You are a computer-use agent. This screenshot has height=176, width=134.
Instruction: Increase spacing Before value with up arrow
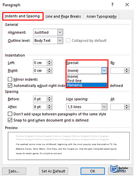(x=49, y=98)
